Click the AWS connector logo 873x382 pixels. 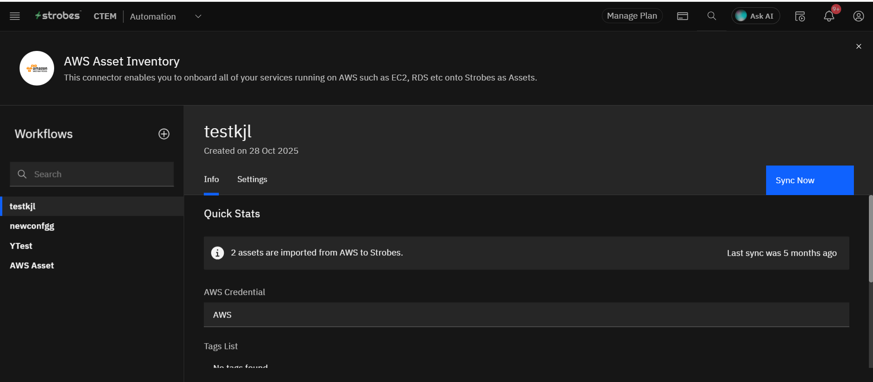tap(37, 68)
